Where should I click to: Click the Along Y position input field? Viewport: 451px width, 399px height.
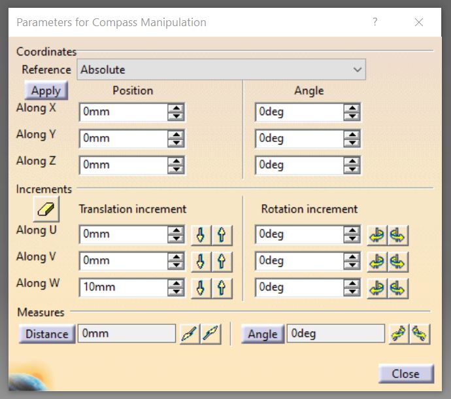(x=123, y=139)
